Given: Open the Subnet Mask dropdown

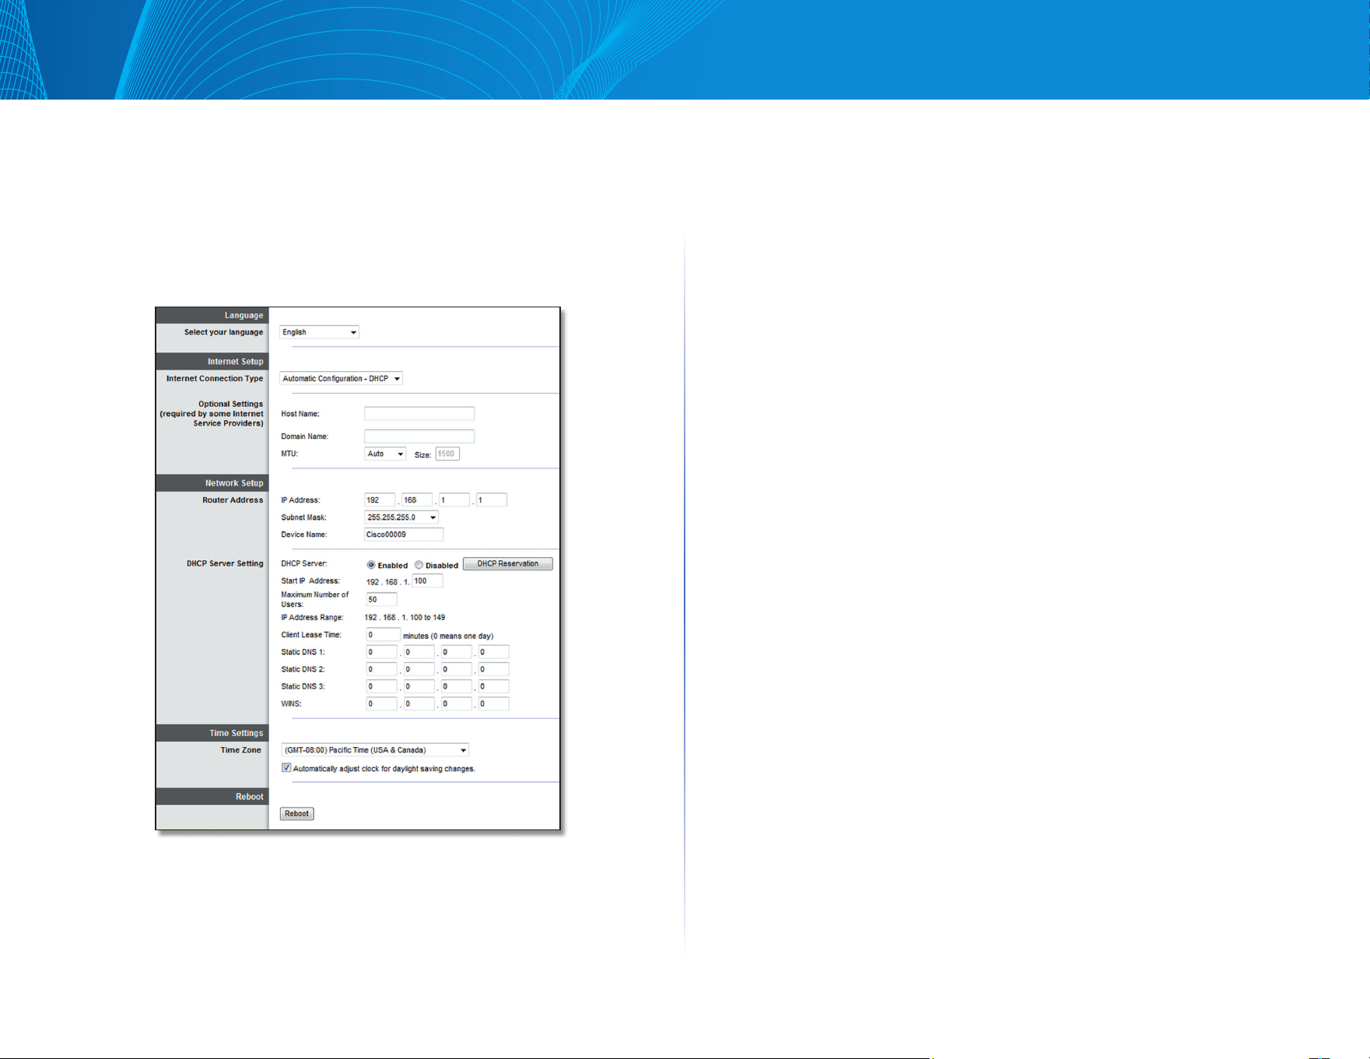Looking at the screenshot, I should [401, 517].
